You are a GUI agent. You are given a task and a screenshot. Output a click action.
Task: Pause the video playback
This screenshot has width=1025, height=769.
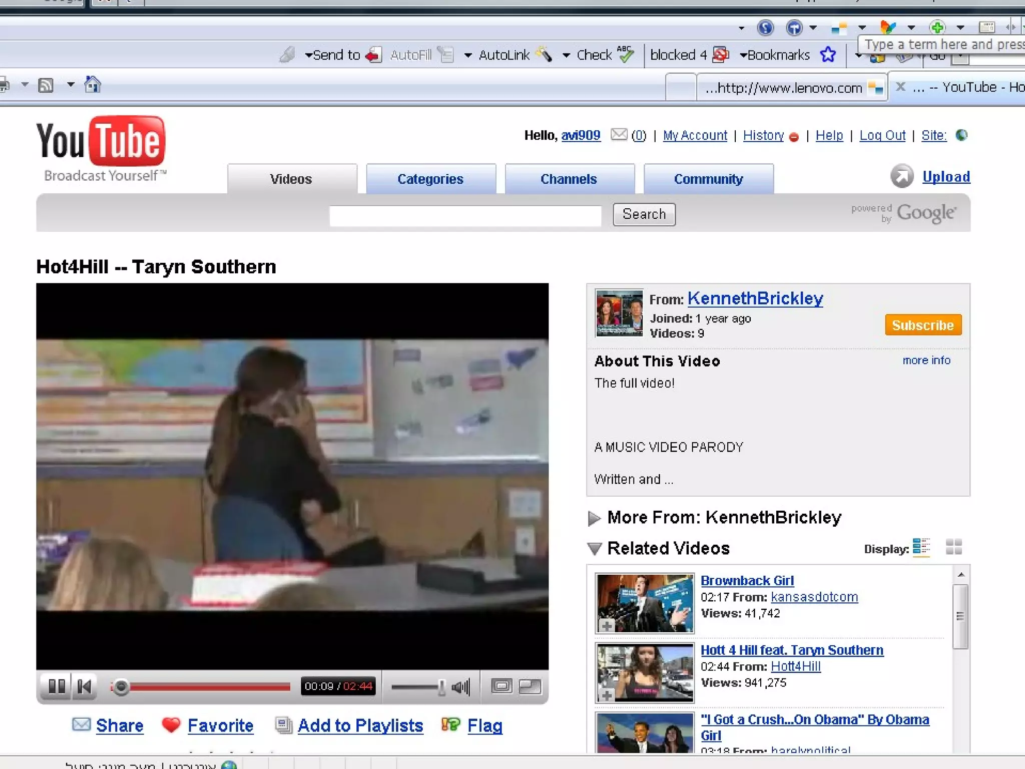(x=57, y=686)
